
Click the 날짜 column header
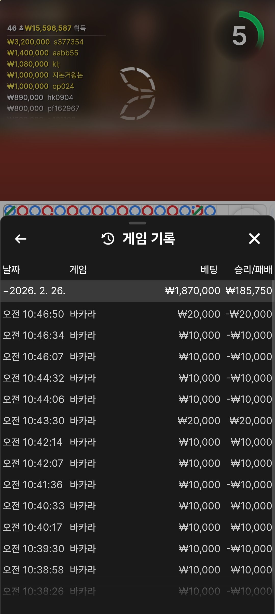coord(11,270)
